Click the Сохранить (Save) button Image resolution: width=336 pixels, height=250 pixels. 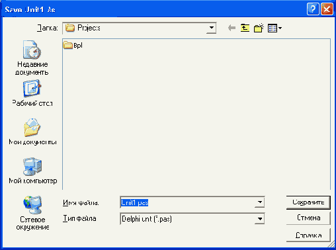(308, 202)
